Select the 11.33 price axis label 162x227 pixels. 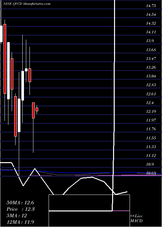(151, 147)
